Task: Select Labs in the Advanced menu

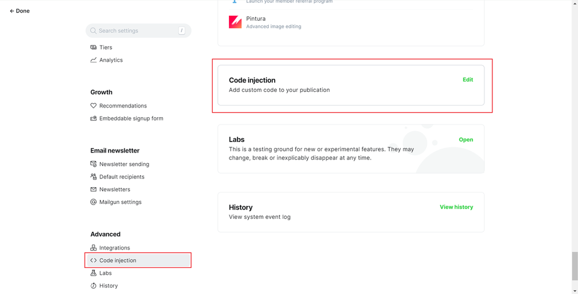Action: pyautogui.click(x=105, y=273)
